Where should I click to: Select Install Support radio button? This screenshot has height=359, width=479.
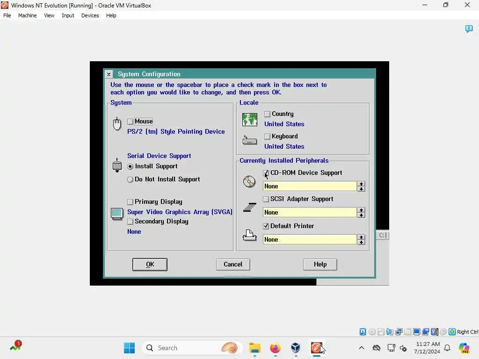[x=131, y=166]
